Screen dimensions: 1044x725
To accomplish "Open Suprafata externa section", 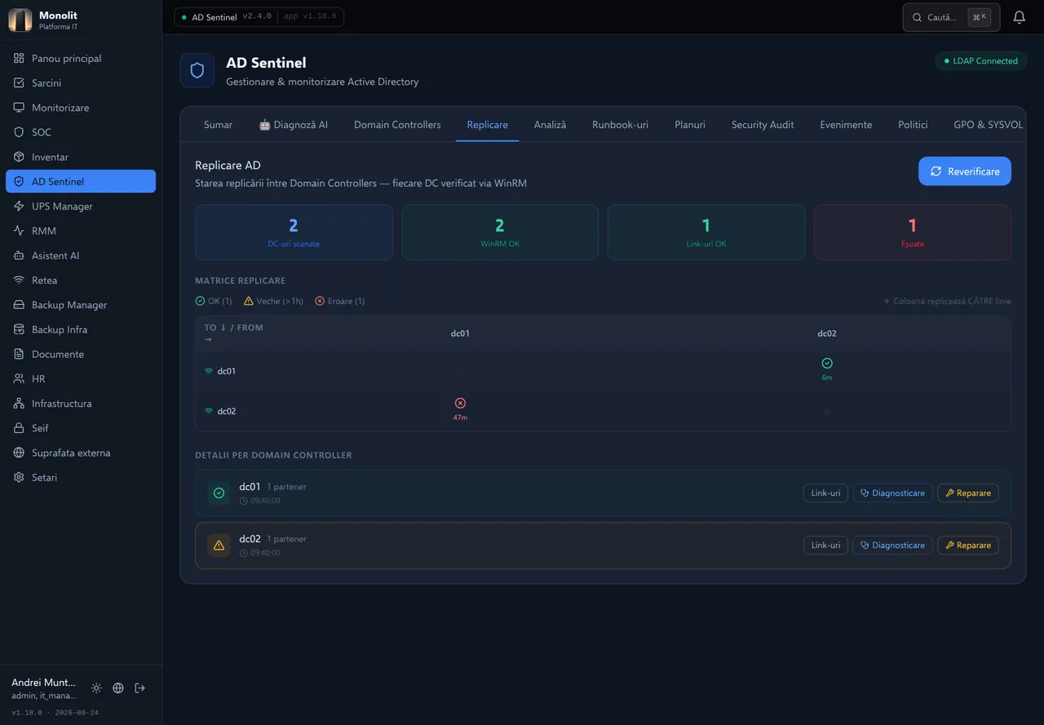I will click(x=80, y=453).
